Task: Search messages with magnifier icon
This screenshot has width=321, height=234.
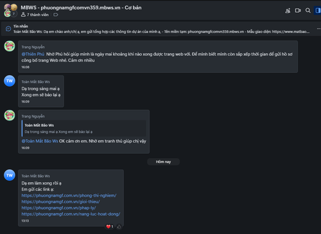Action: click(308, 10)
